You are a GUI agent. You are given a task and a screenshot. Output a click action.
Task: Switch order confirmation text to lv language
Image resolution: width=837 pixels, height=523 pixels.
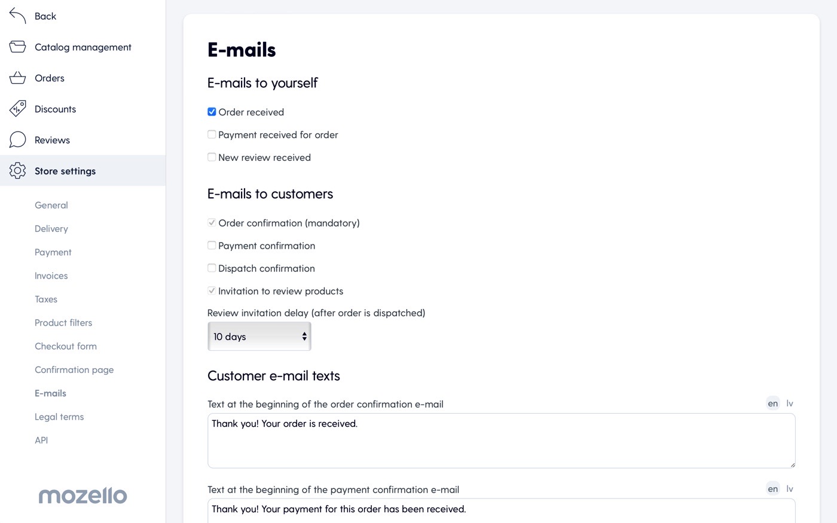coord(790,403)
